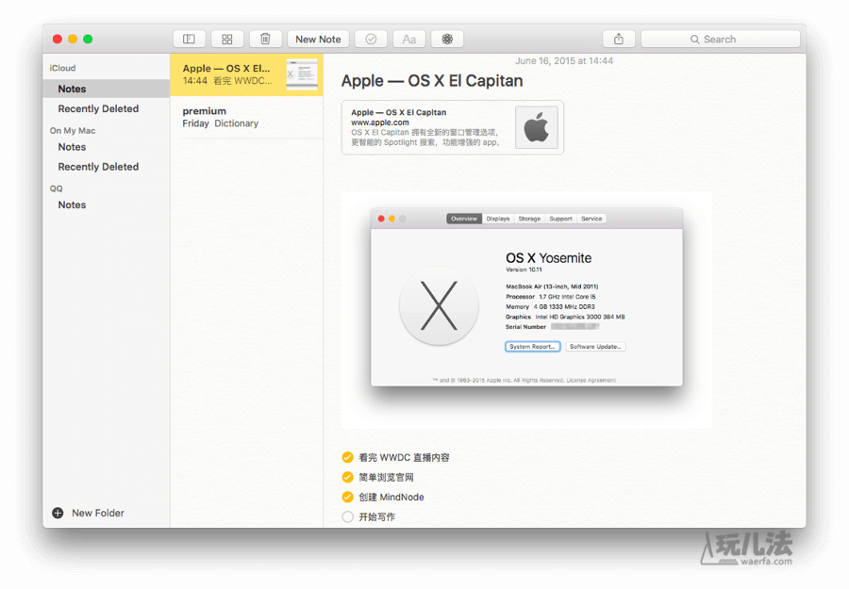Open the Photos browser flower icon

(447, 39)
